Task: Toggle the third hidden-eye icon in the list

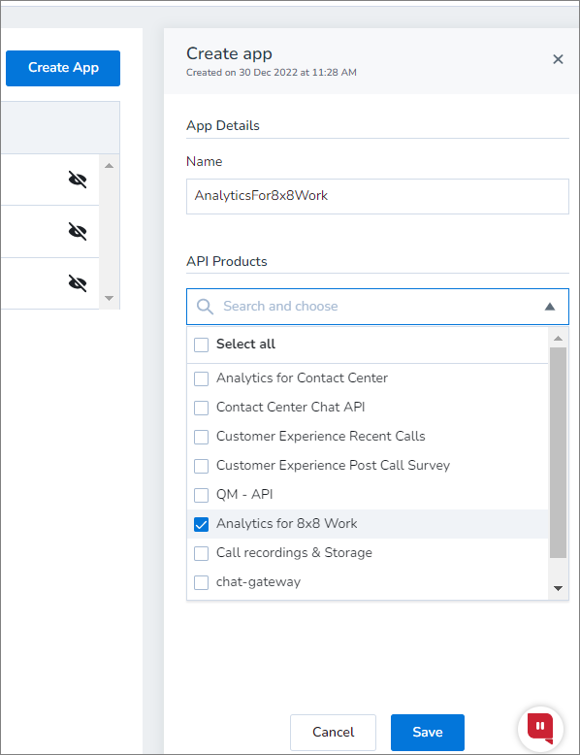Action: point(78,283)
